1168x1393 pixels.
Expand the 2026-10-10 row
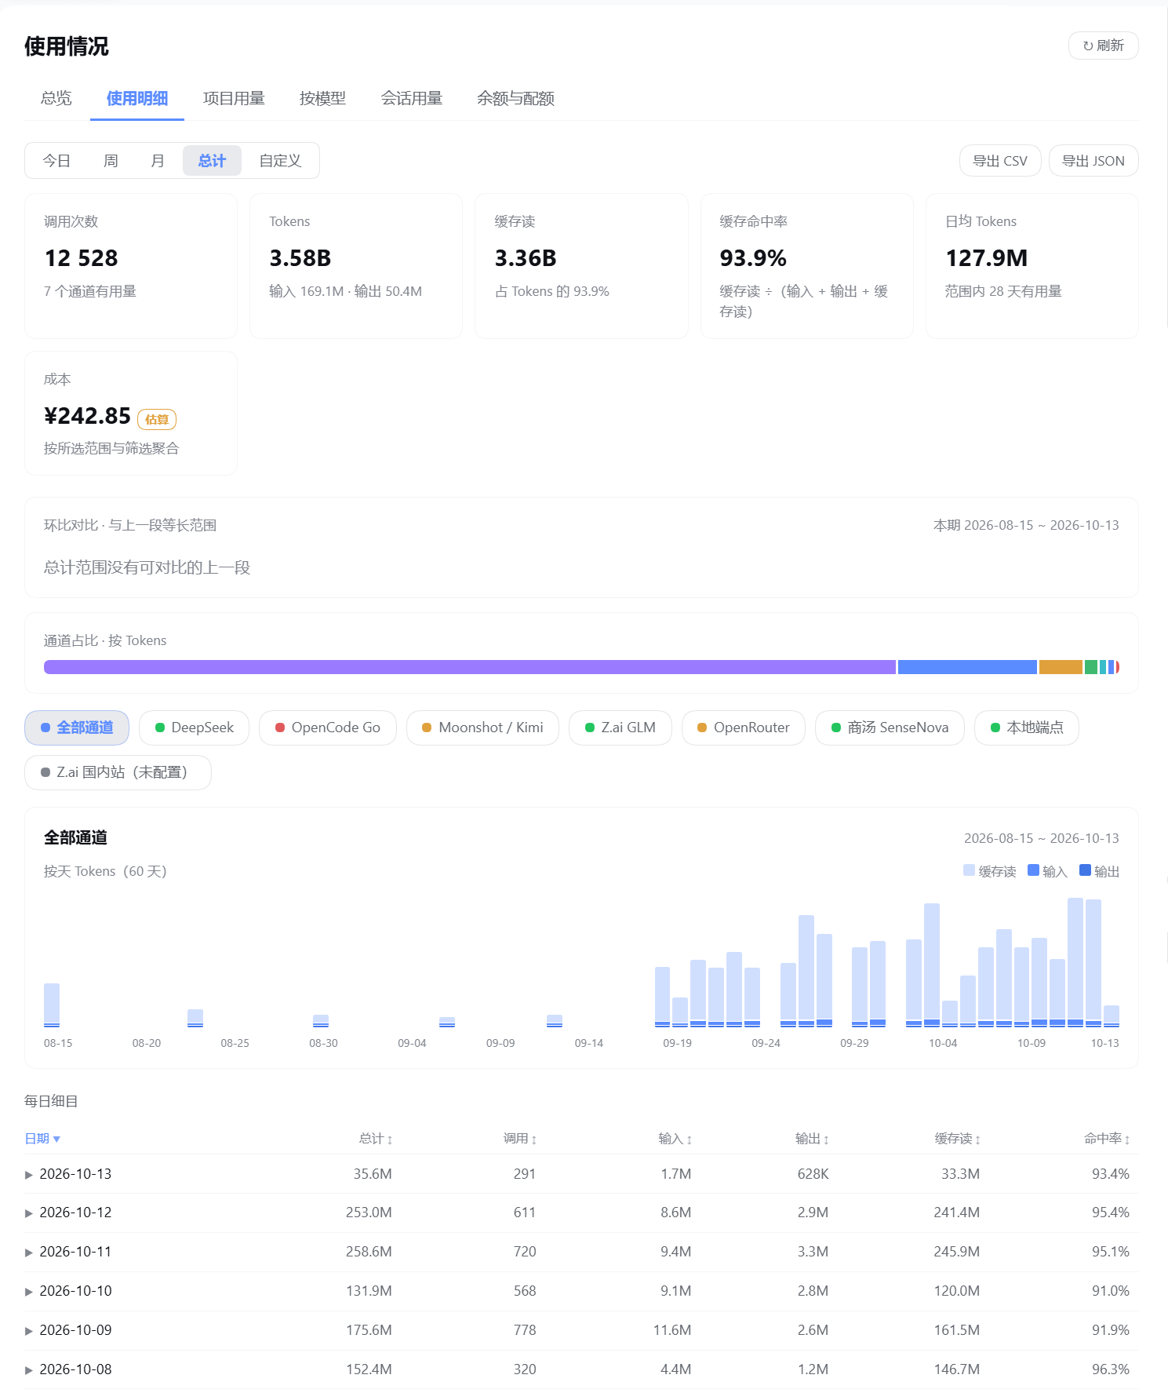(x=29, y=1292)
